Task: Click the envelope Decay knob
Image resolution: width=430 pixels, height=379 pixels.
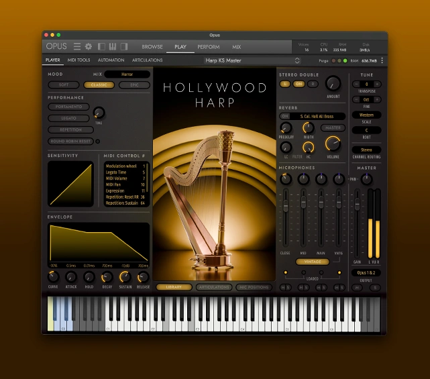Action: pyautogui.click(x=107, y=277)
